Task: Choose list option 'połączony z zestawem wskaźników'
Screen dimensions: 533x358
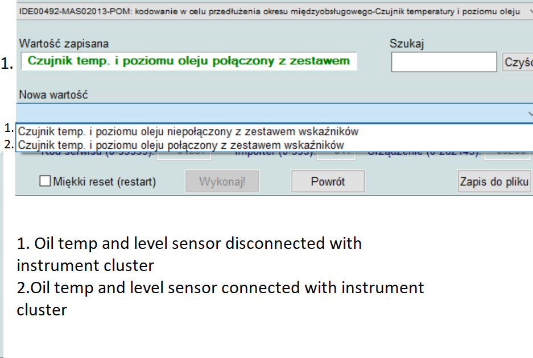Action: pyautogui.click(x=181, y=145)
